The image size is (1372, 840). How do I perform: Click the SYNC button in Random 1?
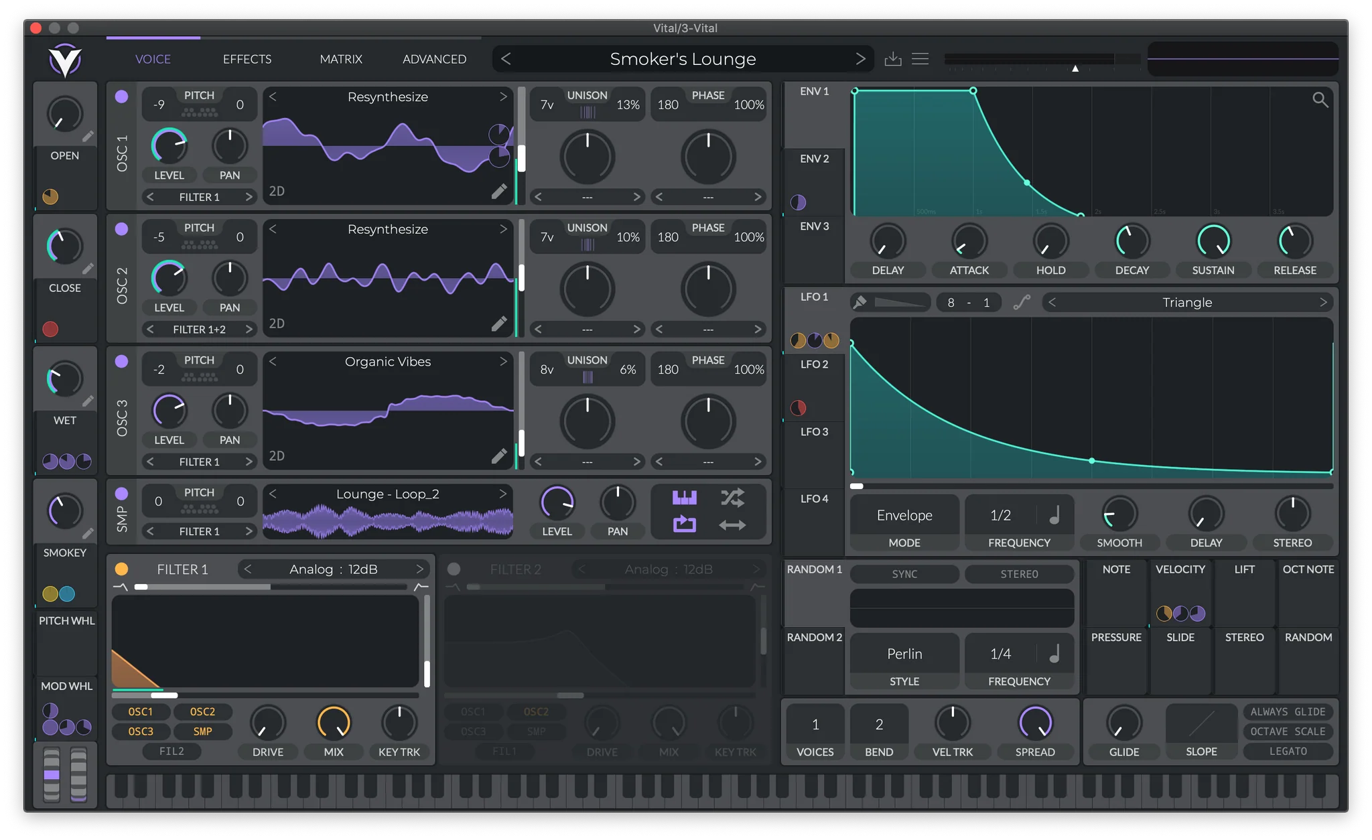click(904, 574)
